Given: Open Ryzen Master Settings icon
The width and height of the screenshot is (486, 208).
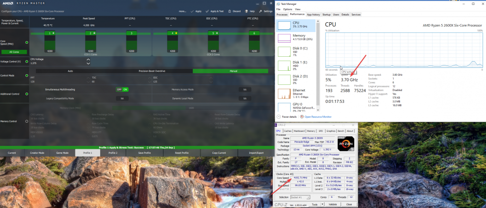Looking at the screenshot, I should pyautogui.click(x=261, y=11).
